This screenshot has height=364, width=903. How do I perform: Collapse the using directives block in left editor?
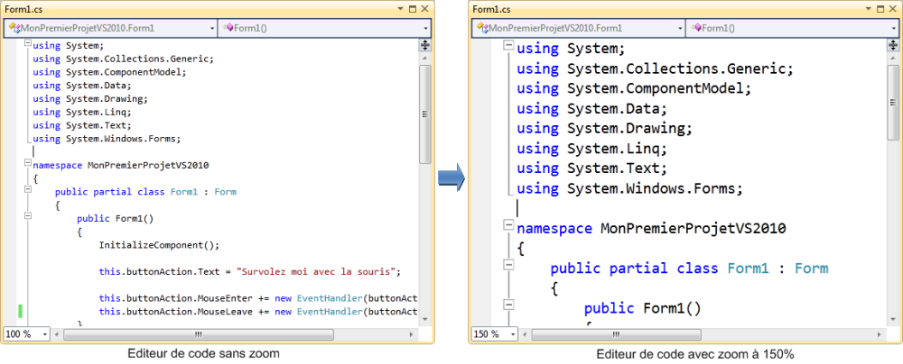pos(28,44)
